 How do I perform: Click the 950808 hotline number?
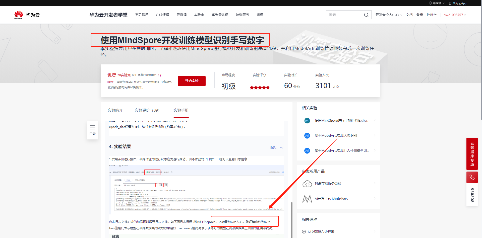(x=472, y=195)
